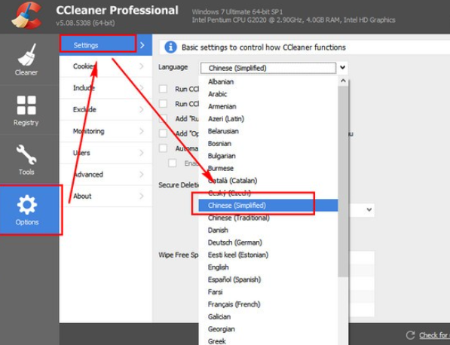Choose Albanian from the language list
450x345 pixels.
[x=268, y=82]
